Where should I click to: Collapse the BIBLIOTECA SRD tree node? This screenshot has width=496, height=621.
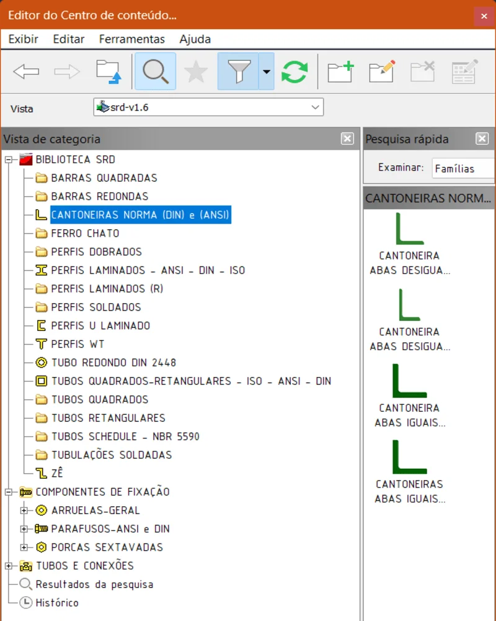(9, 160)
